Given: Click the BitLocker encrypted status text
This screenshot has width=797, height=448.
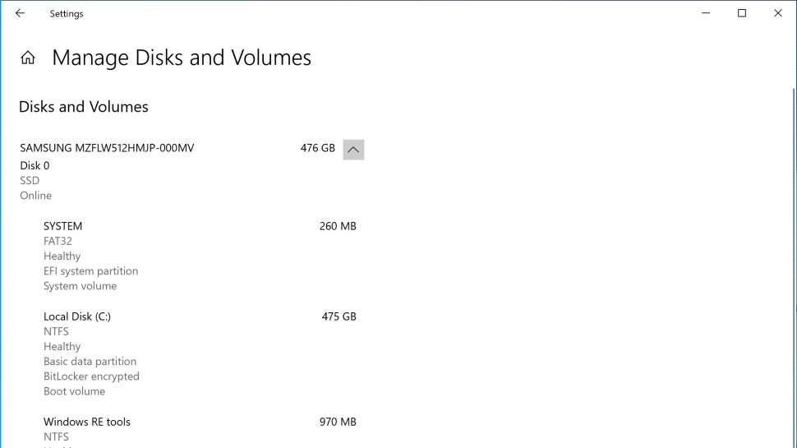Looking at the screenshot, I should [91, 376].
